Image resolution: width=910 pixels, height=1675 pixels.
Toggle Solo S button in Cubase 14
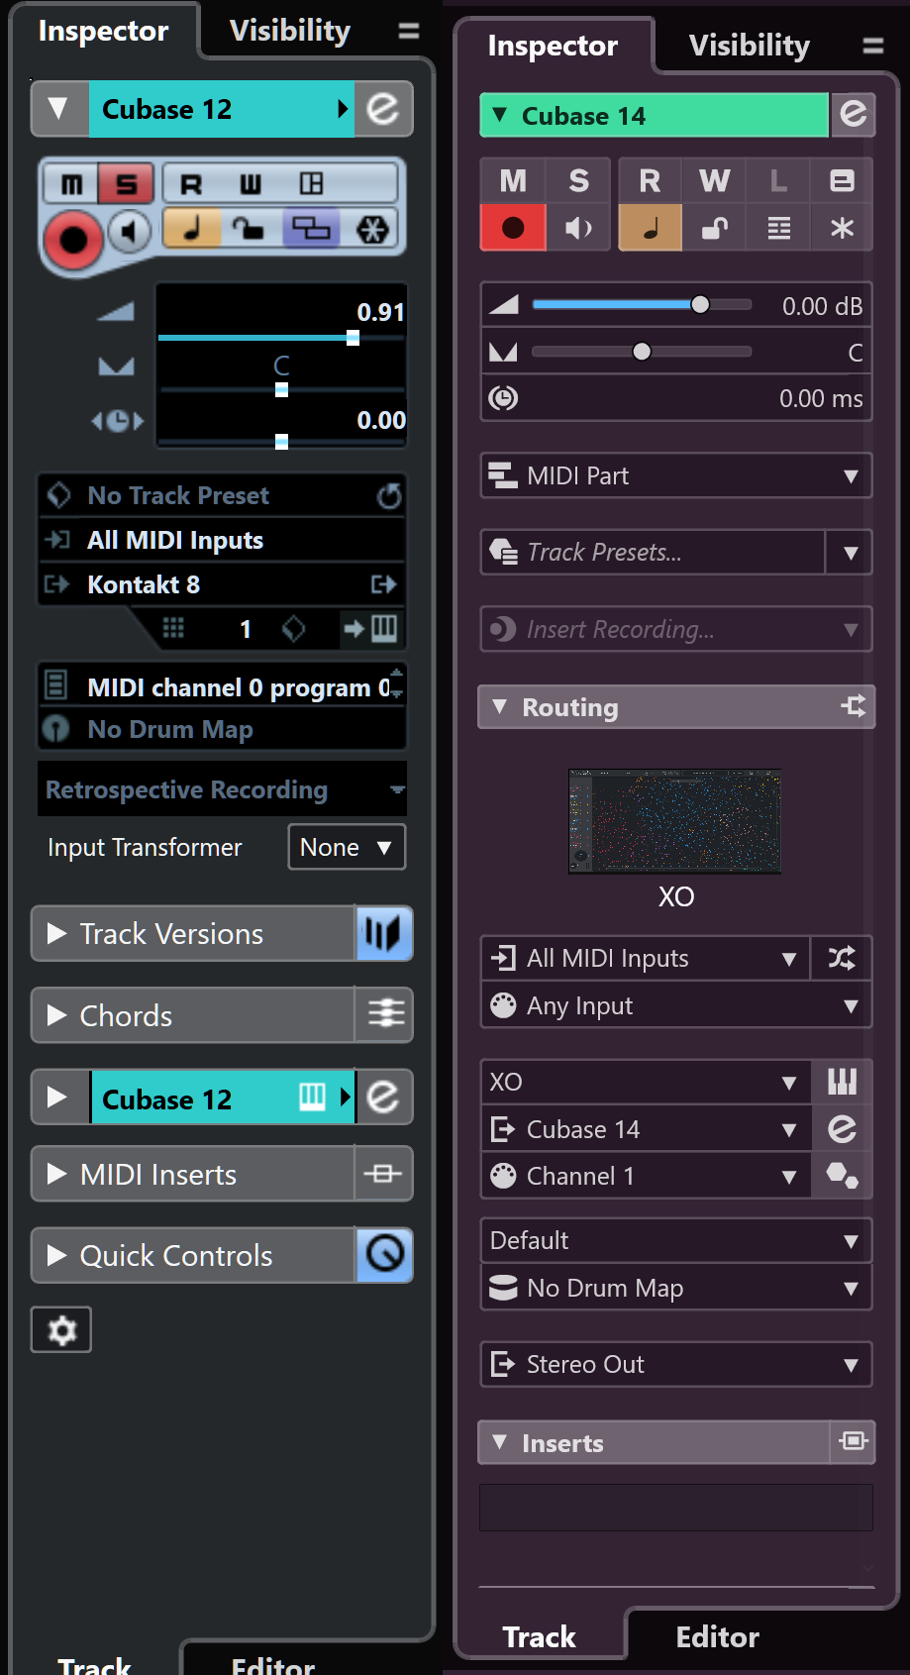coord(579,180)
